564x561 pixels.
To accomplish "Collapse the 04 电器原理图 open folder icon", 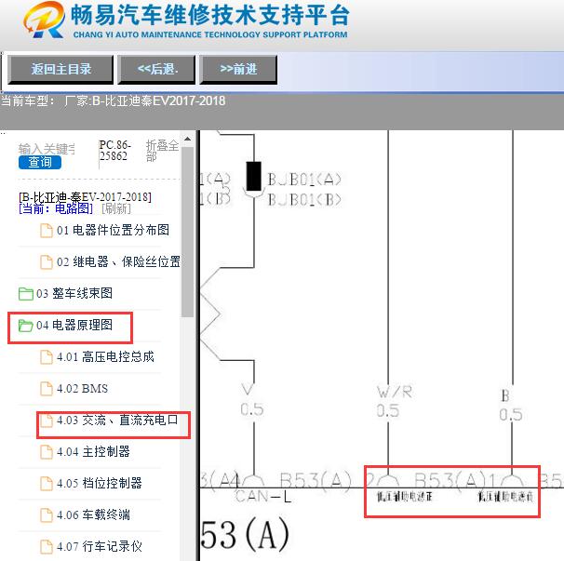I will pyautogui.click(x=25, y=326).
